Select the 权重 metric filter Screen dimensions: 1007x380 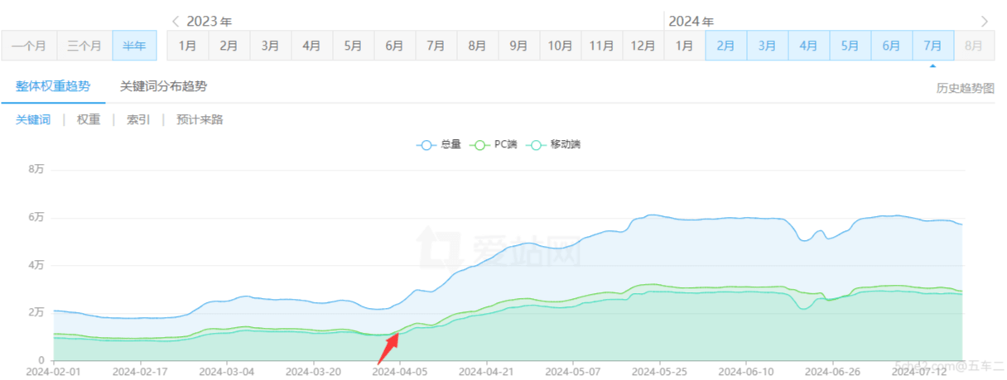pos(89,120)
